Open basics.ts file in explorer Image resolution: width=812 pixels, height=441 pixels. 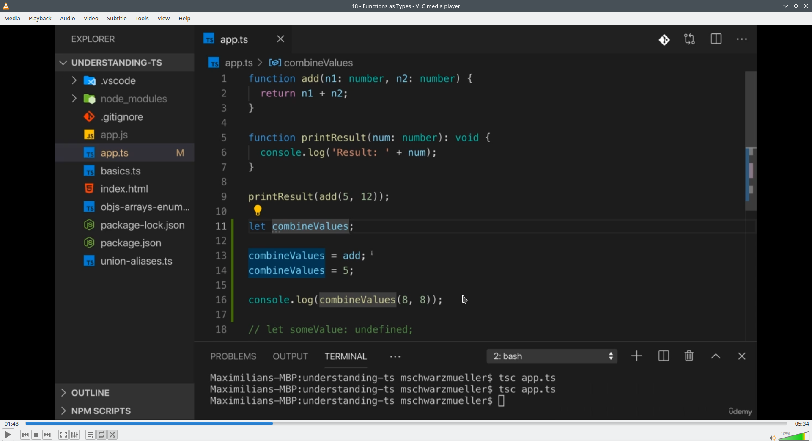point(125,171)
